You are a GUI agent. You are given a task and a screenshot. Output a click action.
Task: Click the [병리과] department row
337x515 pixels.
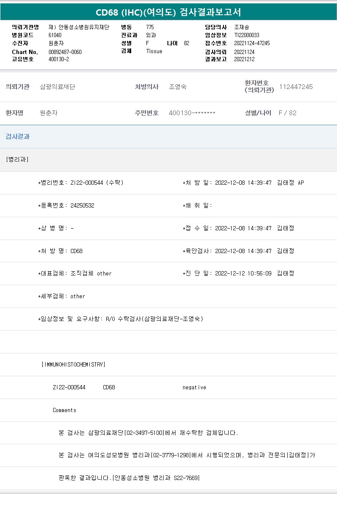coord(18,159)
